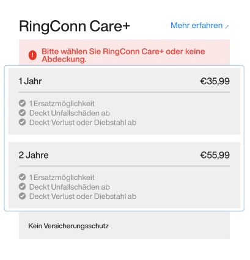
Task: Click Deckt Unfallschäden ab checkmark in 2 Jahre plan
Action: [22, 187]
